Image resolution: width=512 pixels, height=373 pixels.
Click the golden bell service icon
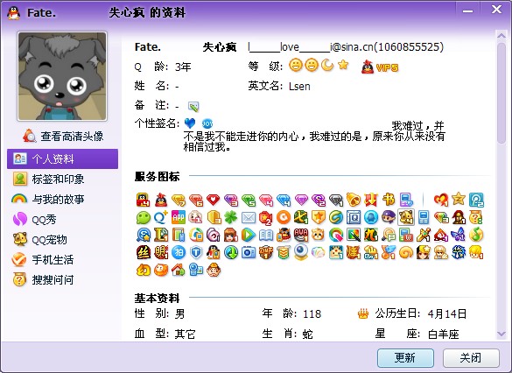tap(354, 200)
